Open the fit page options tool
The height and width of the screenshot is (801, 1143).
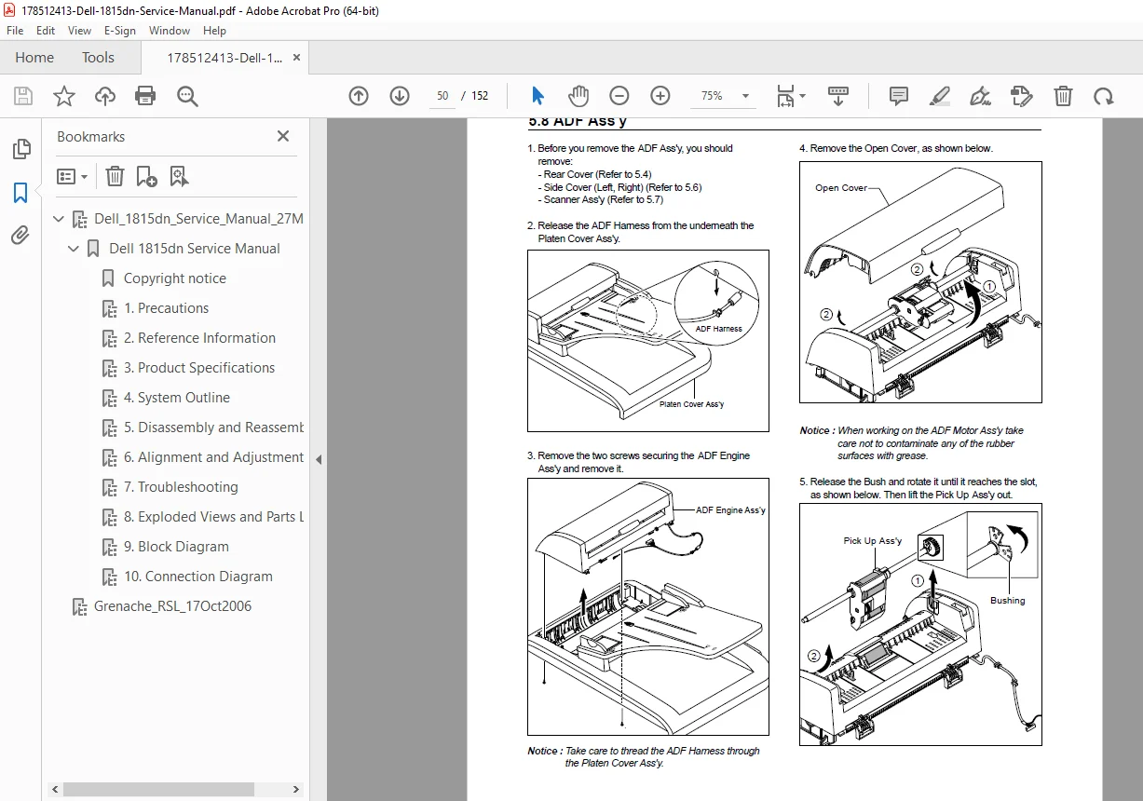(x=791, y=96)
